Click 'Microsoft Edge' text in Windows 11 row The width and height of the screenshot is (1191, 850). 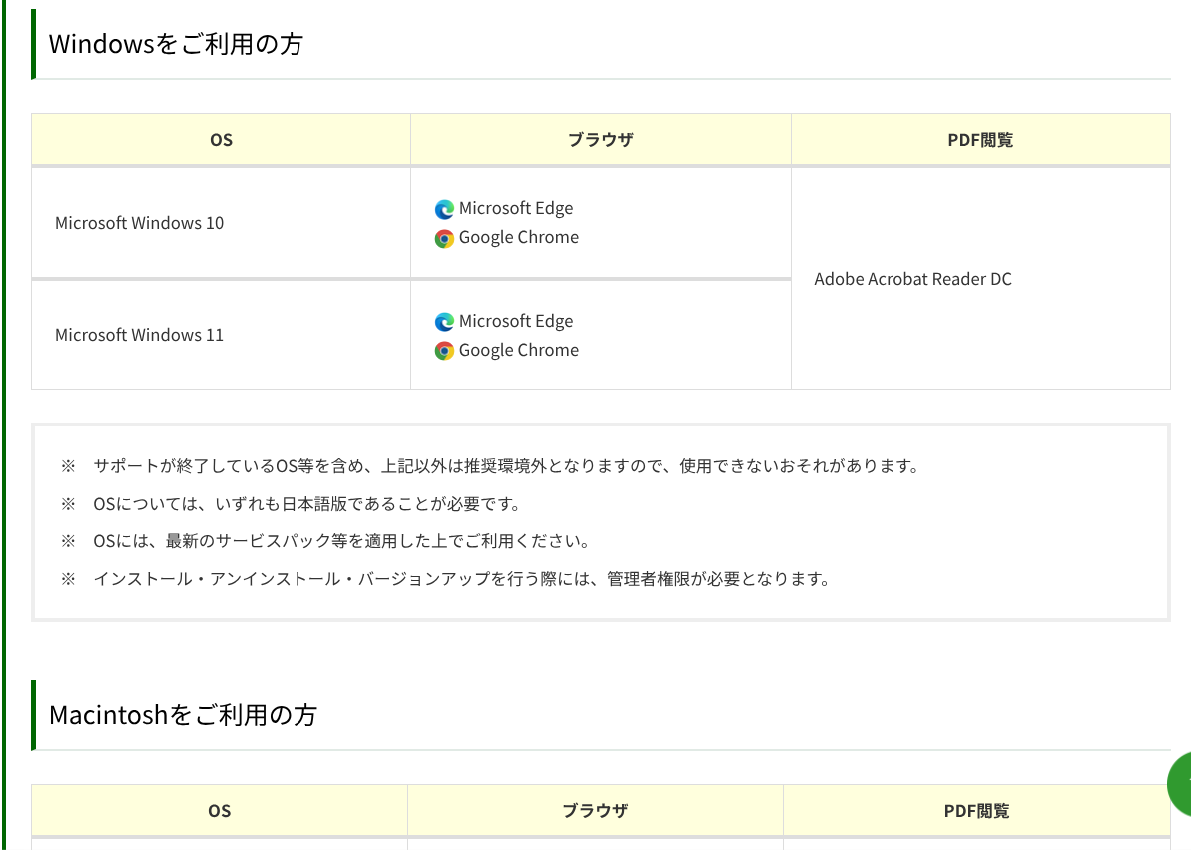[x=516, y=321]
